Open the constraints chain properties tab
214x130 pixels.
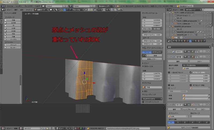pyautogui.click(x=188, y=41)
